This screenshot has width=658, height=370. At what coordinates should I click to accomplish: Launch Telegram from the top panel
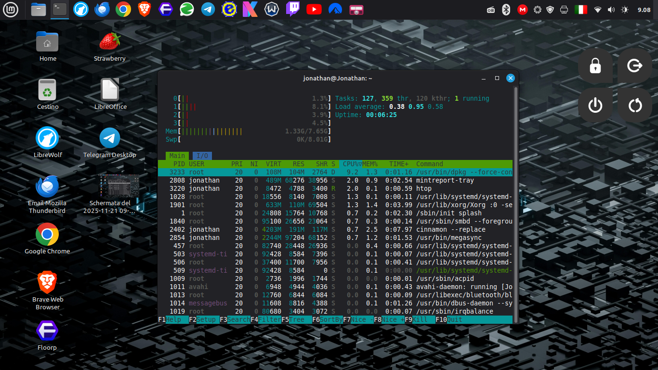(x=208, y=9)
